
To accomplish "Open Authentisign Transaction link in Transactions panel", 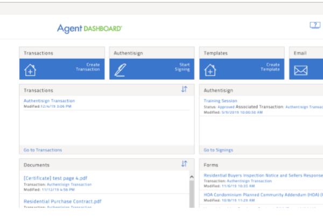I will tap(49, 101).
